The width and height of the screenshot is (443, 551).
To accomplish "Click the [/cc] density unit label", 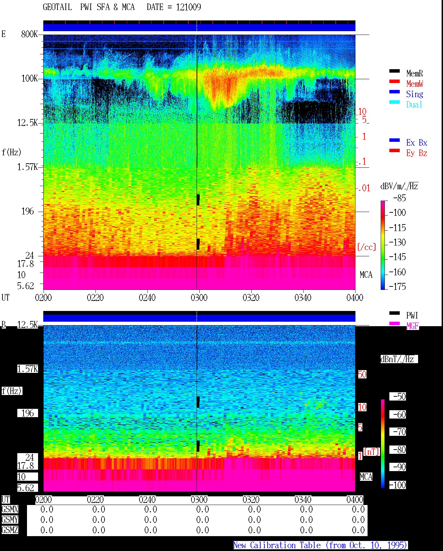I will point(367,247).
